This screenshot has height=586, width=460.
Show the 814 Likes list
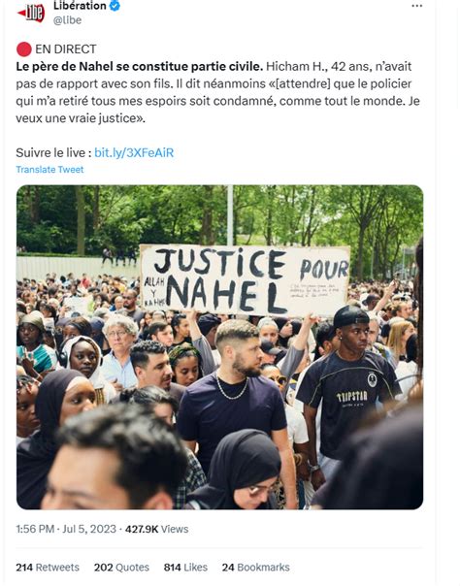[185, 568]
